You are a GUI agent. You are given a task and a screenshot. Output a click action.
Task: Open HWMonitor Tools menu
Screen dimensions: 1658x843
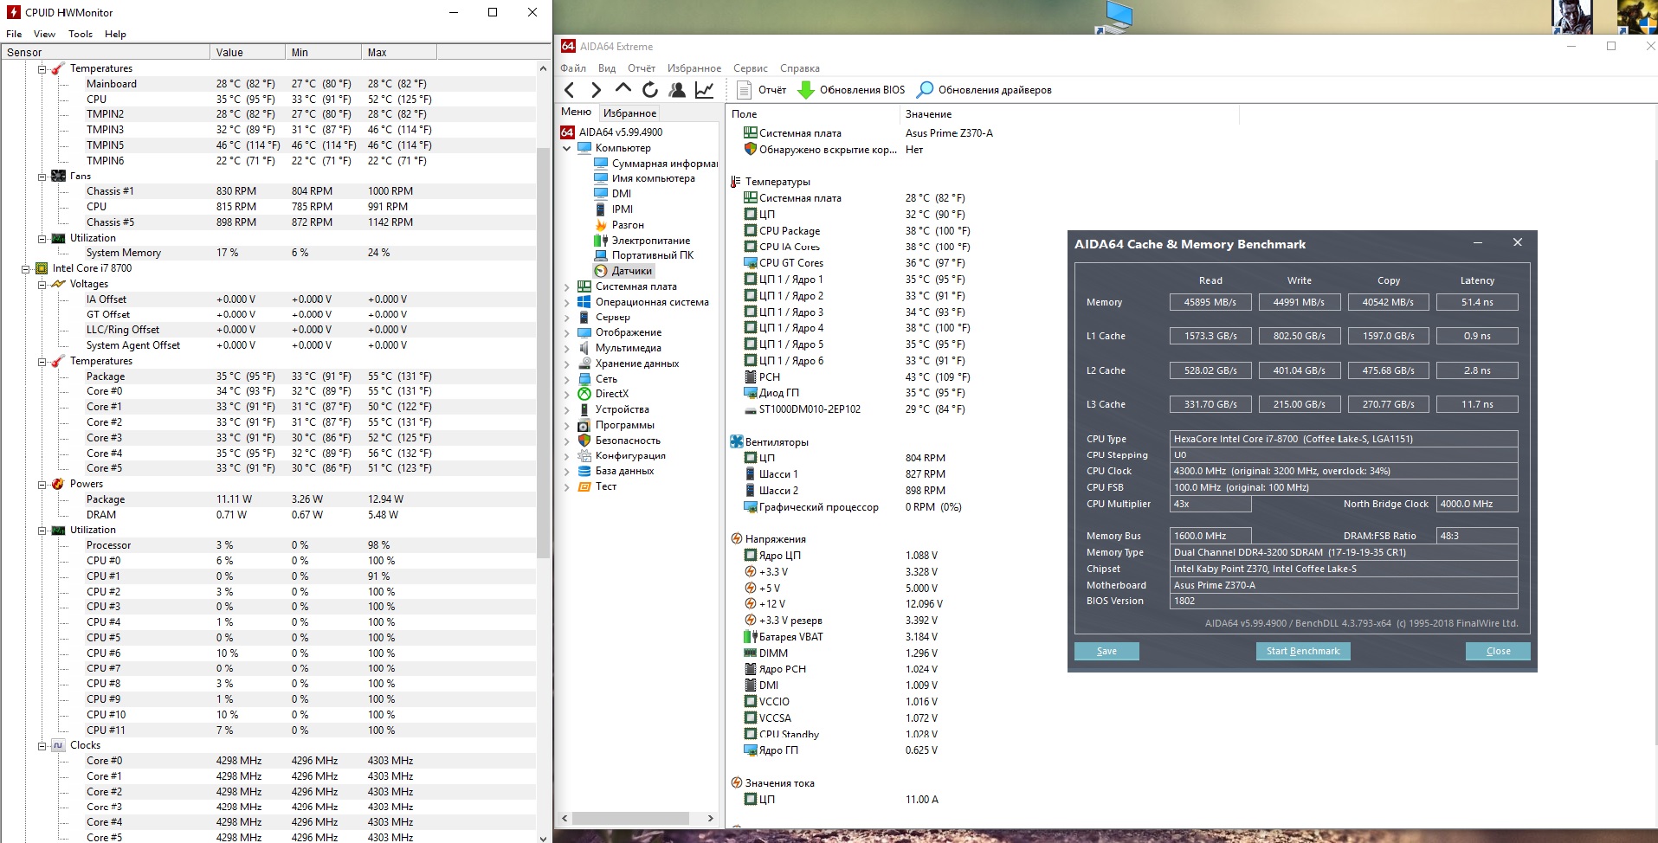click(x=81, y=34)
